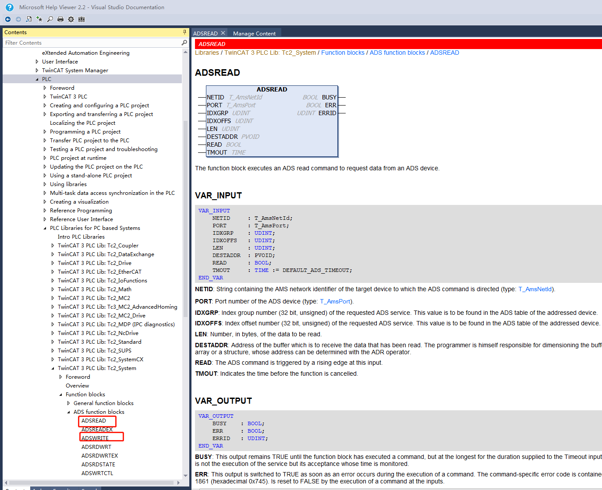The image size is (602, 490).
Task: Switch to the Manage Content tab
Action: pyautogui.click(x=254, y=34)
